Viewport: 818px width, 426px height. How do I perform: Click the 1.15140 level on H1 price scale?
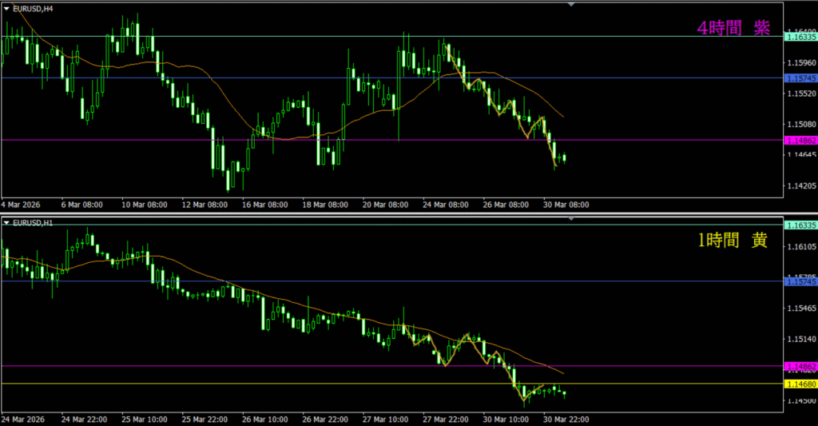point(800,339)
